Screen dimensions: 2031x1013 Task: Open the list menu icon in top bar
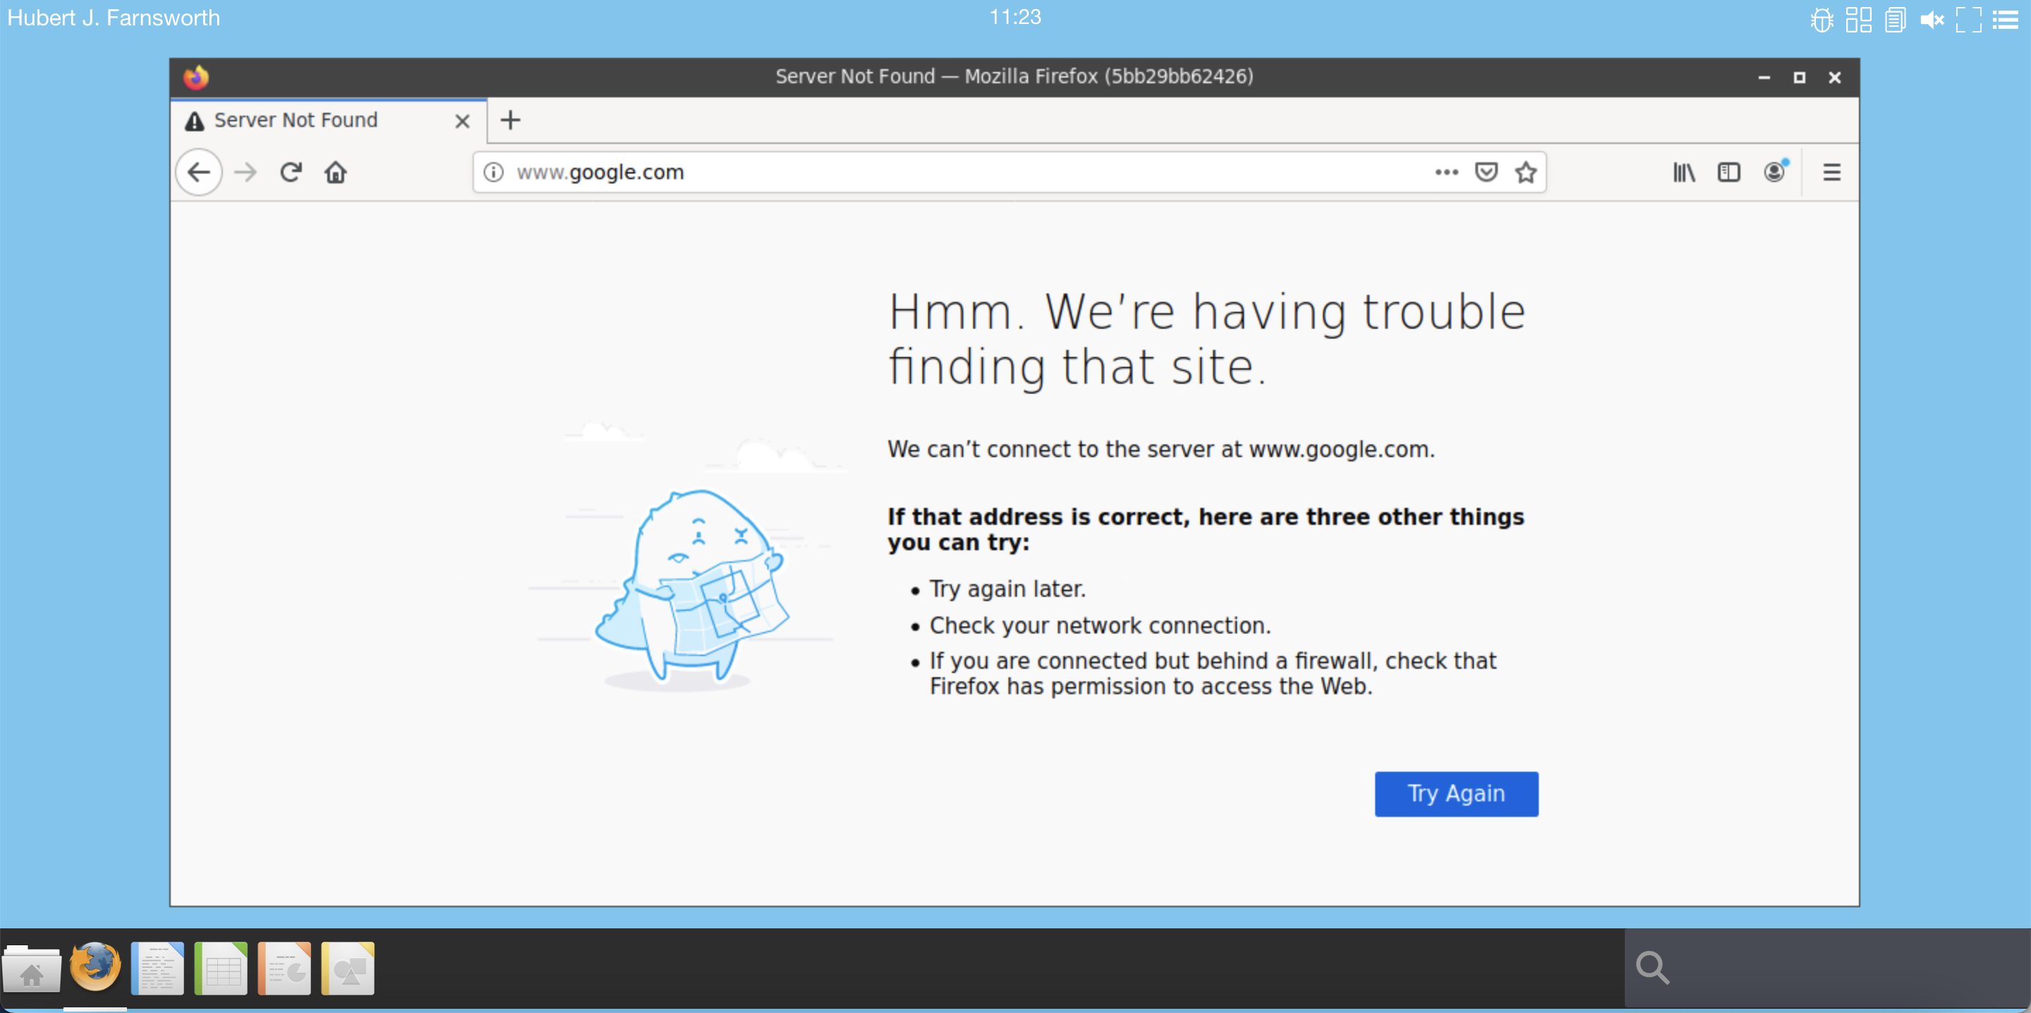(x=2006, y=19)
